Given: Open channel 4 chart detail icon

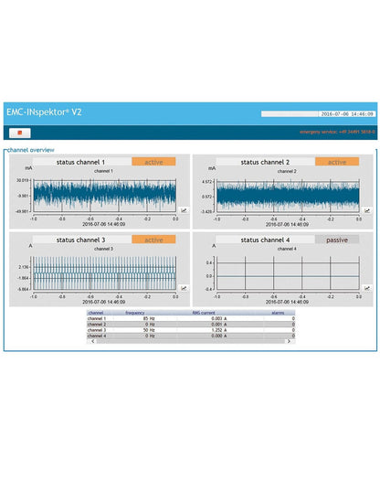Looking at the screenshot, I should [367, 288].
